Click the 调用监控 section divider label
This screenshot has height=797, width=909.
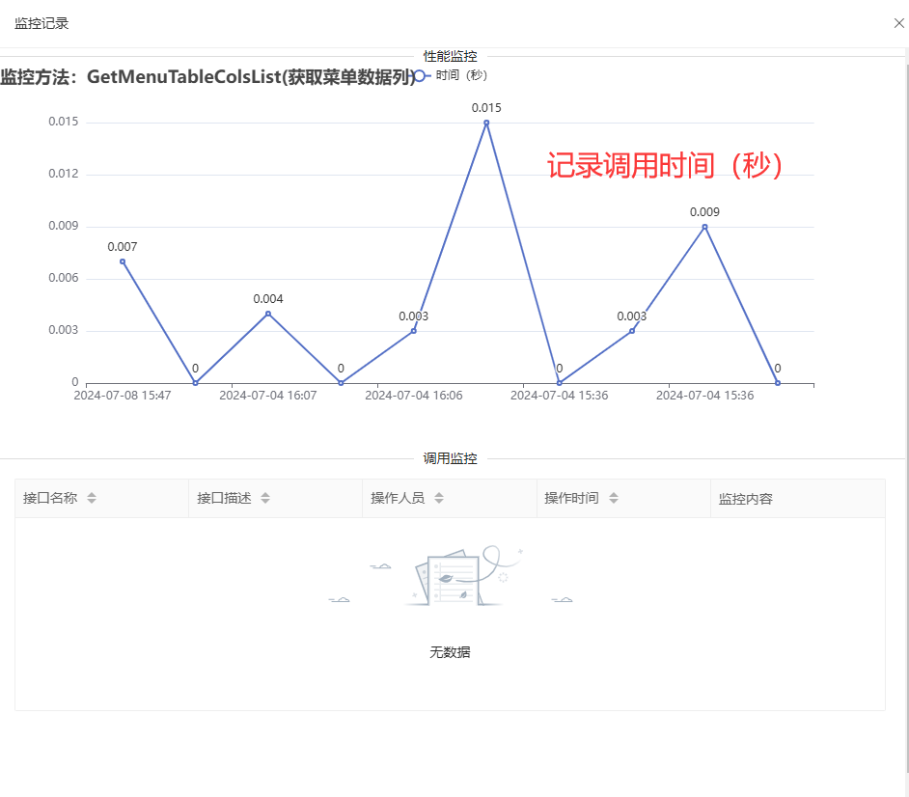pyautogui.click(x=450, y=459)
